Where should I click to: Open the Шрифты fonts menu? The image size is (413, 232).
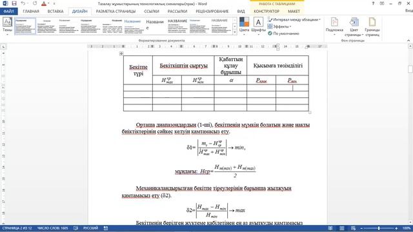(258, 26)
